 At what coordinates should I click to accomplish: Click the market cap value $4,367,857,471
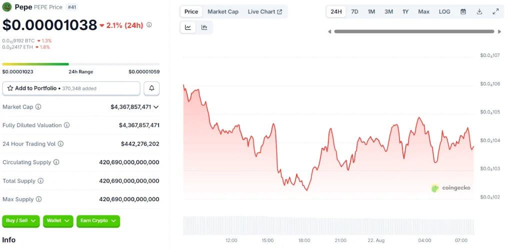pos(130,106)
